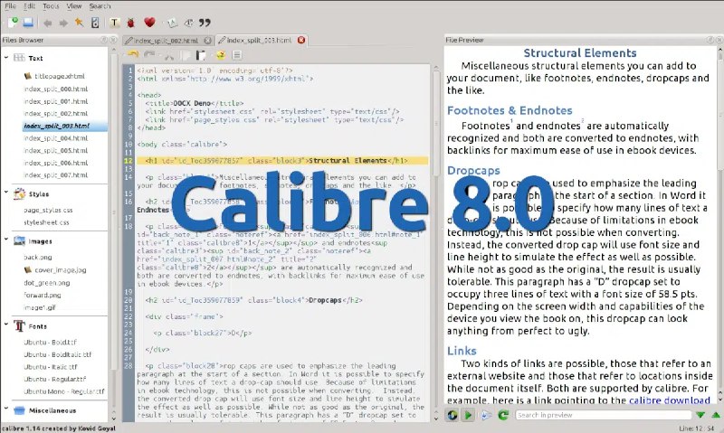Collapse the Text category in Files Browser
Viewport: 724px width, 433px height.
6,58
